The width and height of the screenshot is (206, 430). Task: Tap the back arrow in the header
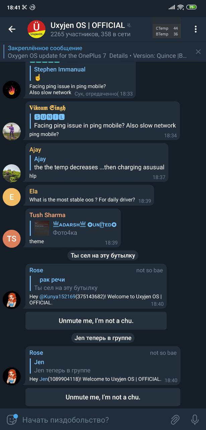(12, 29)
